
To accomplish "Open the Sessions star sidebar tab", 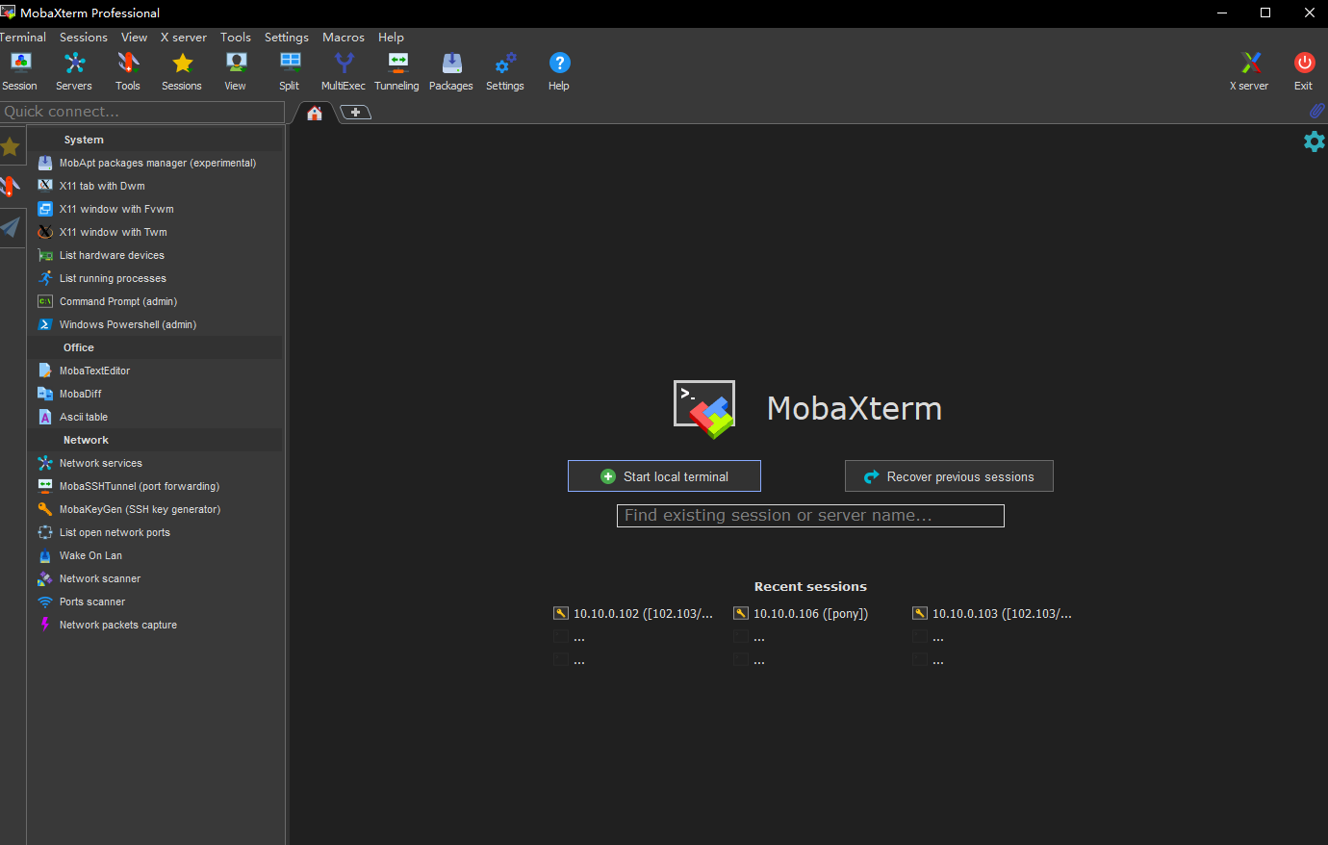I will coord(11,146).
